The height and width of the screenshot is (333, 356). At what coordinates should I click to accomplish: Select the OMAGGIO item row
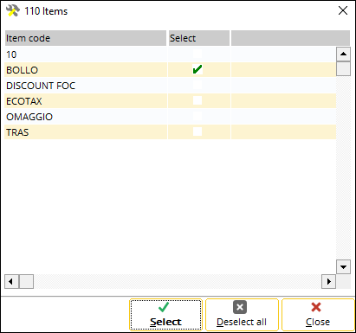click(x=171, y=117)
